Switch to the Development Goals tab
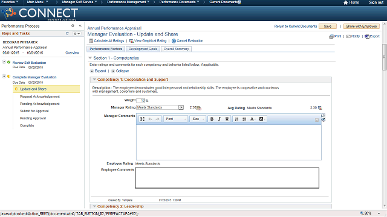This screenshot has width=387, height=217. tap(143, 49)
